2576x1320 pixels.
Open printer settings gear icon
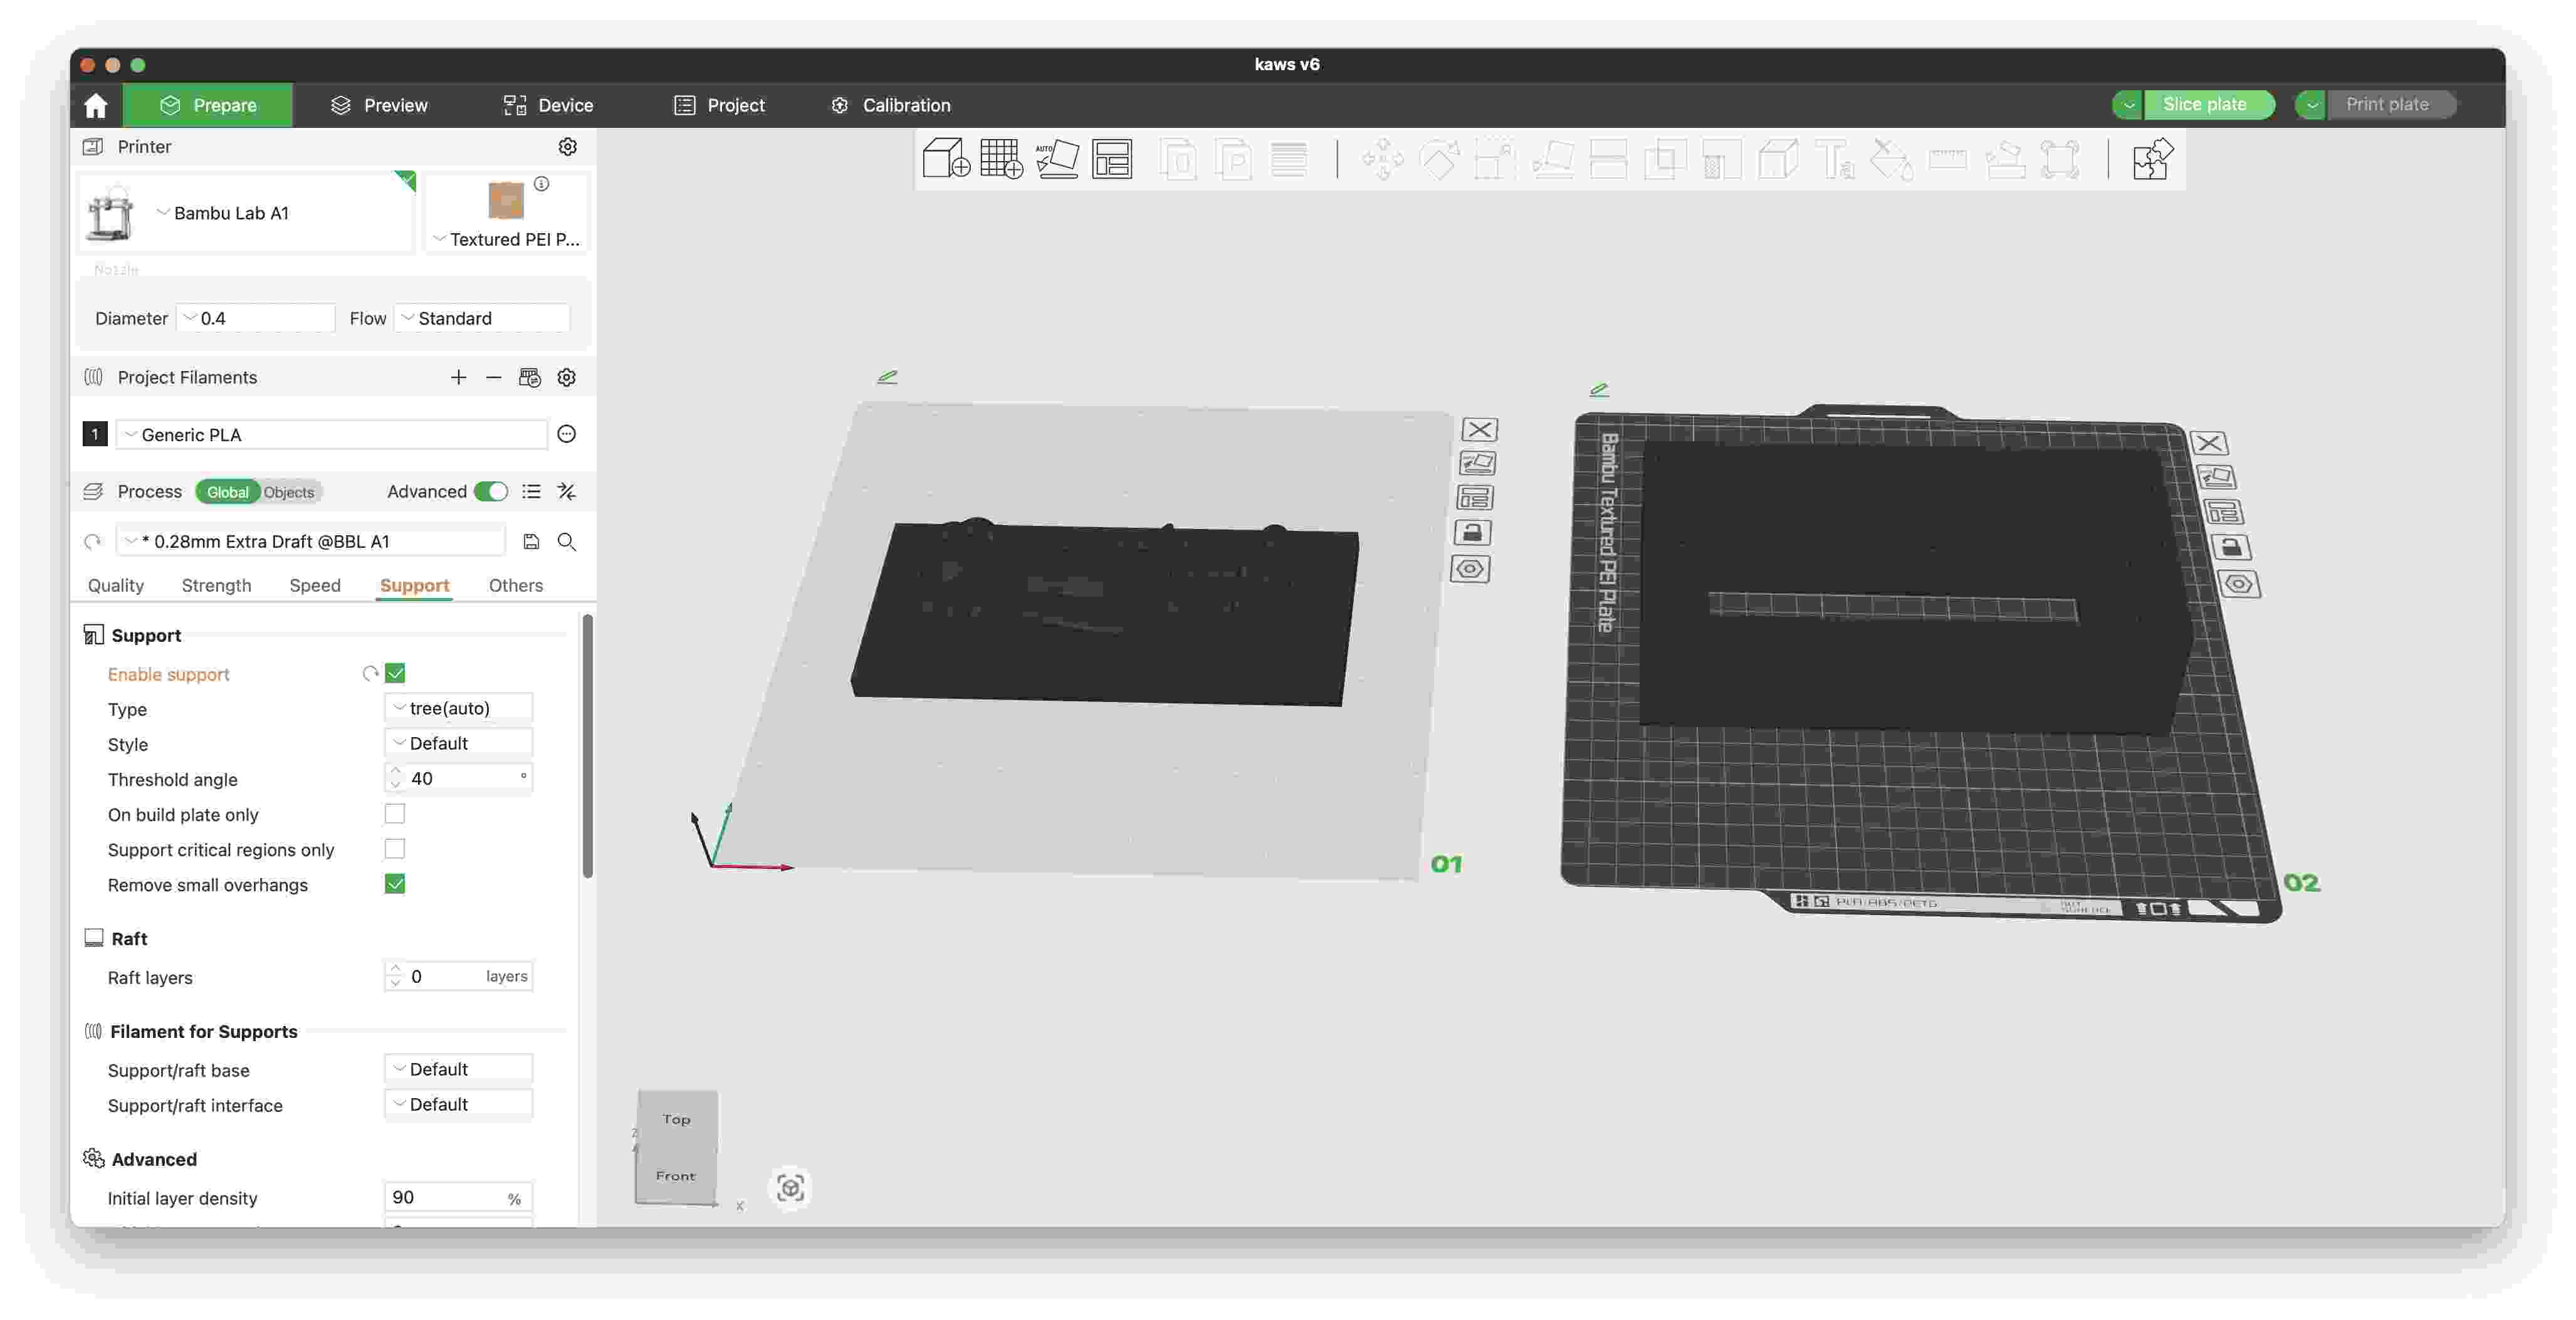click(567, 147)
